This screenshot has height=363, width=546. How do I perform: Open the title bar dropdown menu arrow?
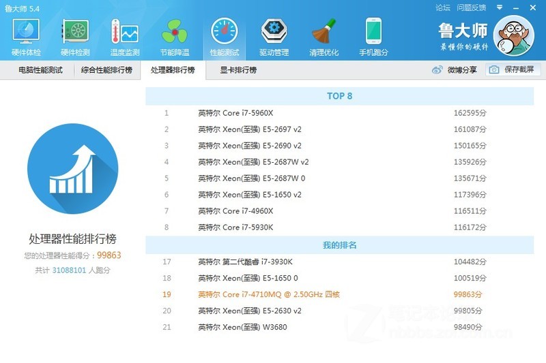tap(500, 7)
